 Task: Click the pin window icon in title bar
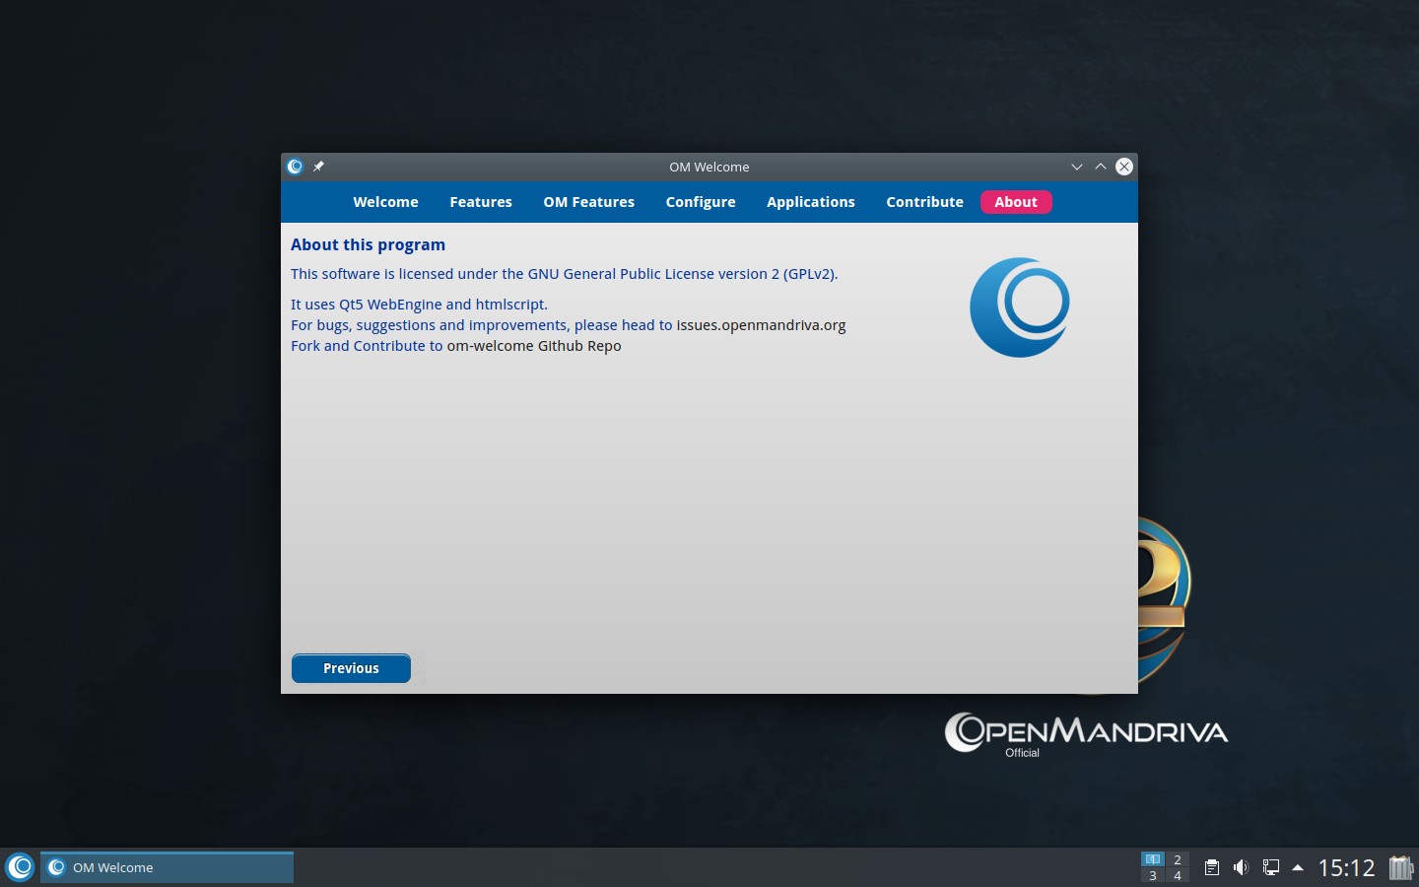click(x=318, y=167)
